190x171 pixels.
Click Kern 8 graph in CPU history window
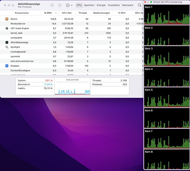click(x=167, y=159)
